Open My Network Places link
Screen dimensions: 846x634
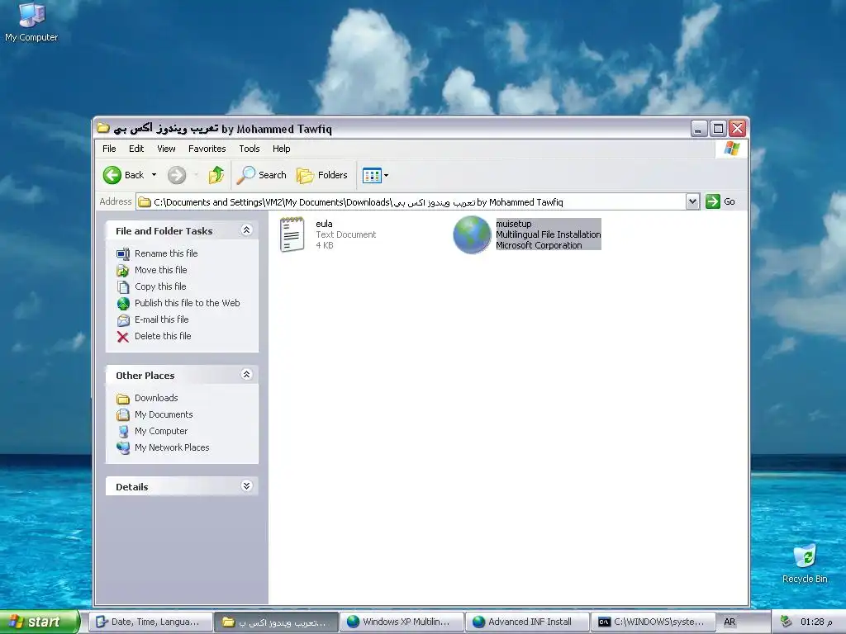click(x=172, y=447)
